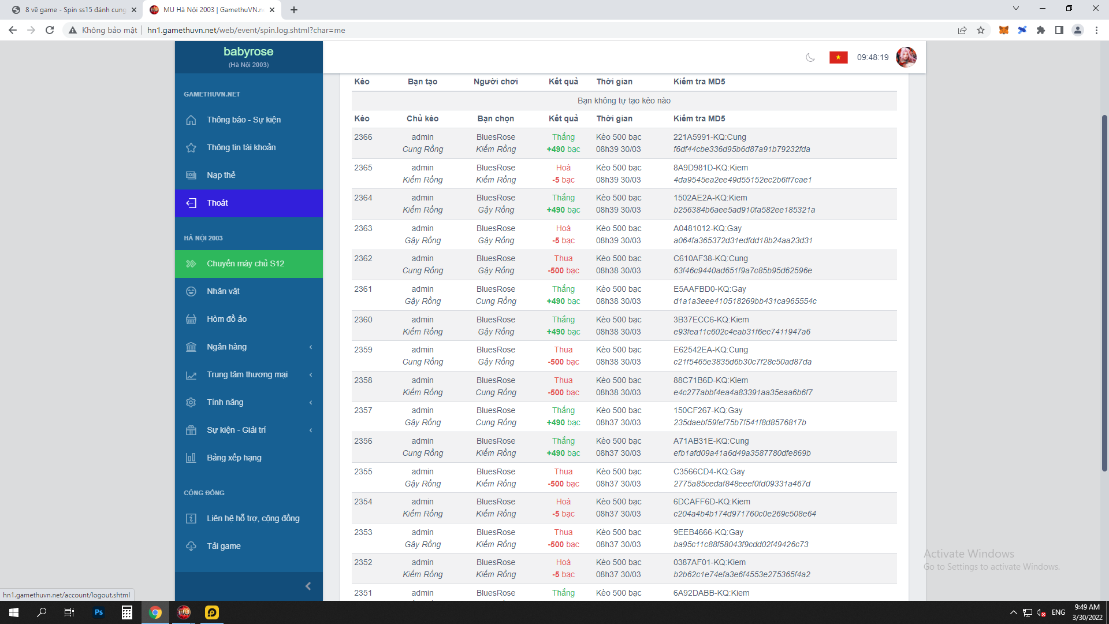1109x624 pixels.
Task: Collapse sidebar with bottom chevron arrow
Action: click(x=308, y=586)
